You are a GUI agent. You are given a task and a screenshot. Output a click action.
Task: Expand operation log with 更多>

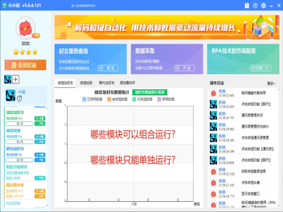click(271, 83)
